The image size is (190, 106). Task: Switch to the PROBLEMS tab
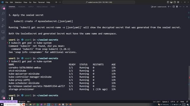22,7
